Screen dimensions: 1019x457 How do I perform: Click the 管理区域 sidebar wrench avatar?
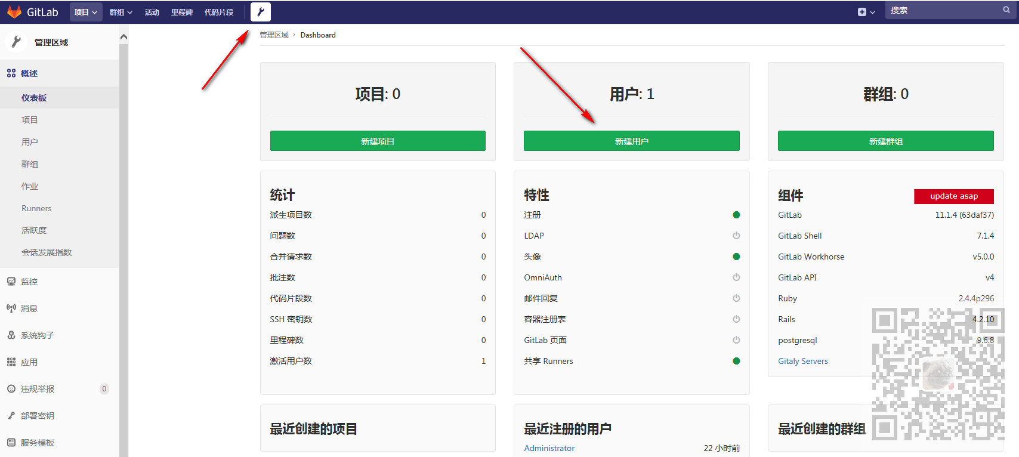tap(16, 42)
